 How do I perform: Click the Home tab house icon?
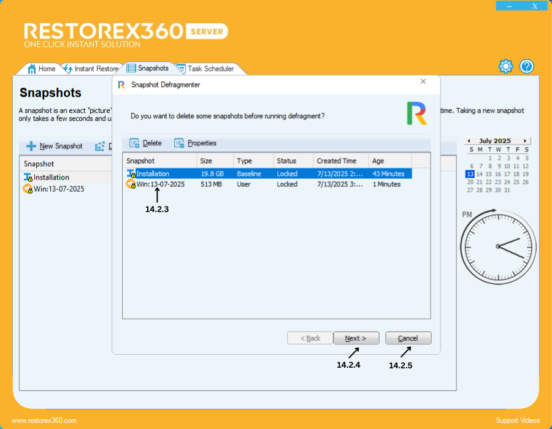[x=32, y=69]
